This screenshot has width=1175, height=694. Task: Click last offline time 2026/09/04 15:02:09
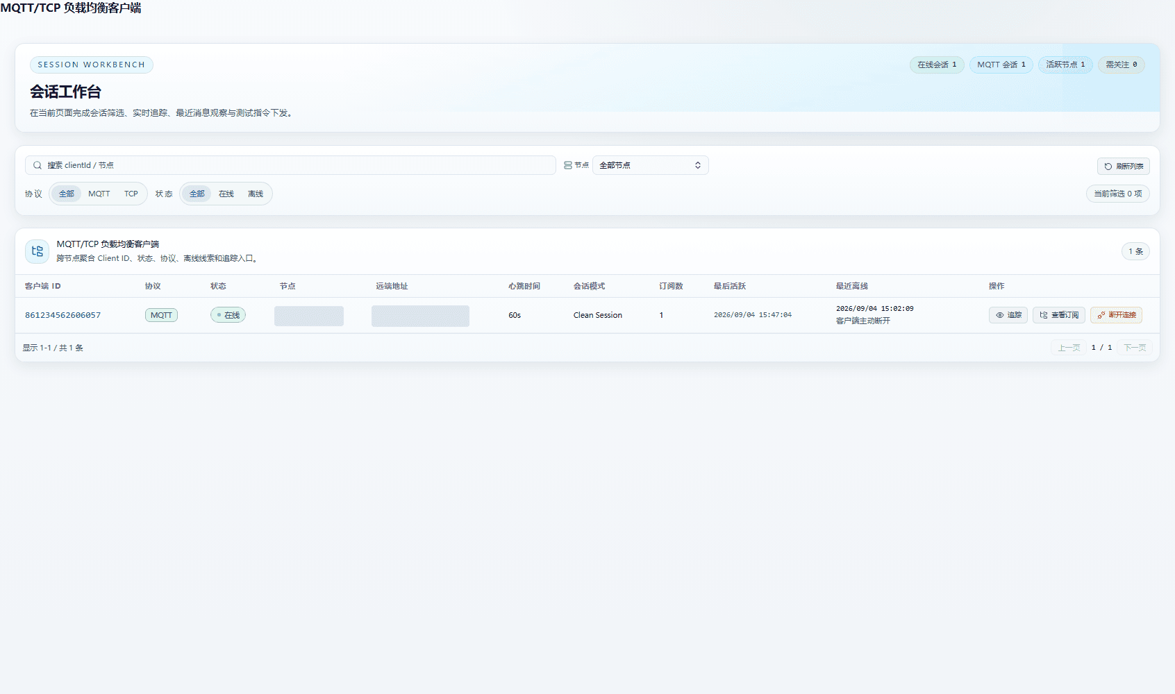click(x=875, y=309)
